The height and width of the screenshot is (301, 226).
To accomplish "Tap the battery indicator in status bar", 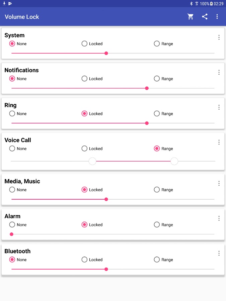I will point(211,4).
